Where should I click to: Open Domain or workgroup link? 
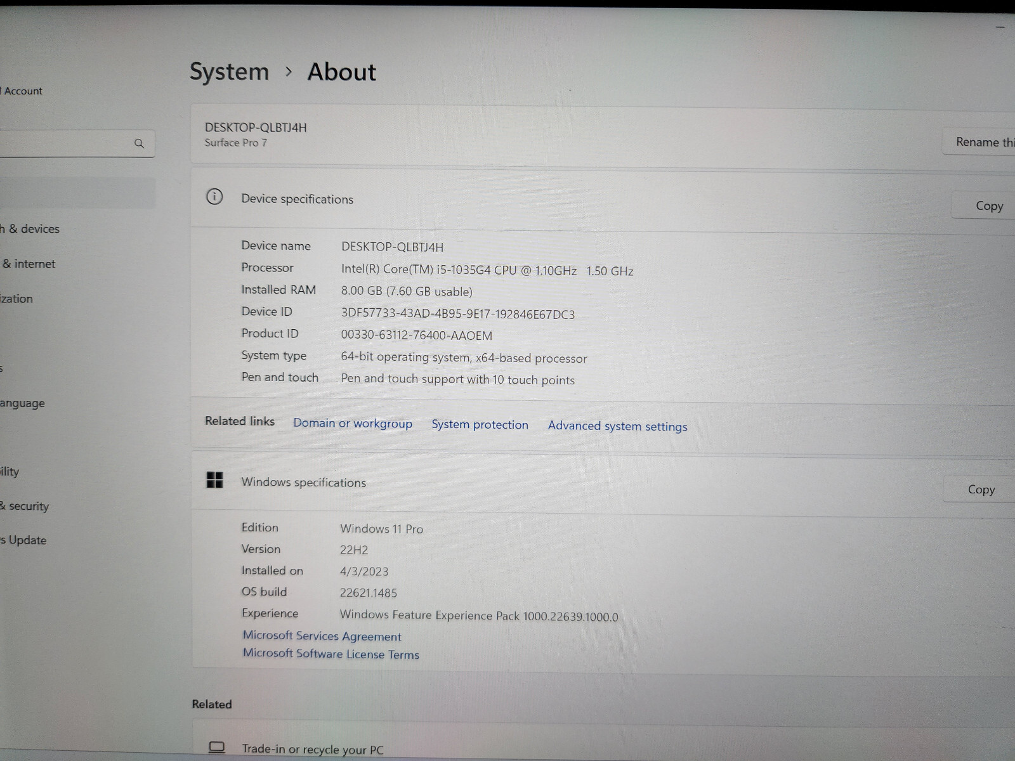pos(352,423)
